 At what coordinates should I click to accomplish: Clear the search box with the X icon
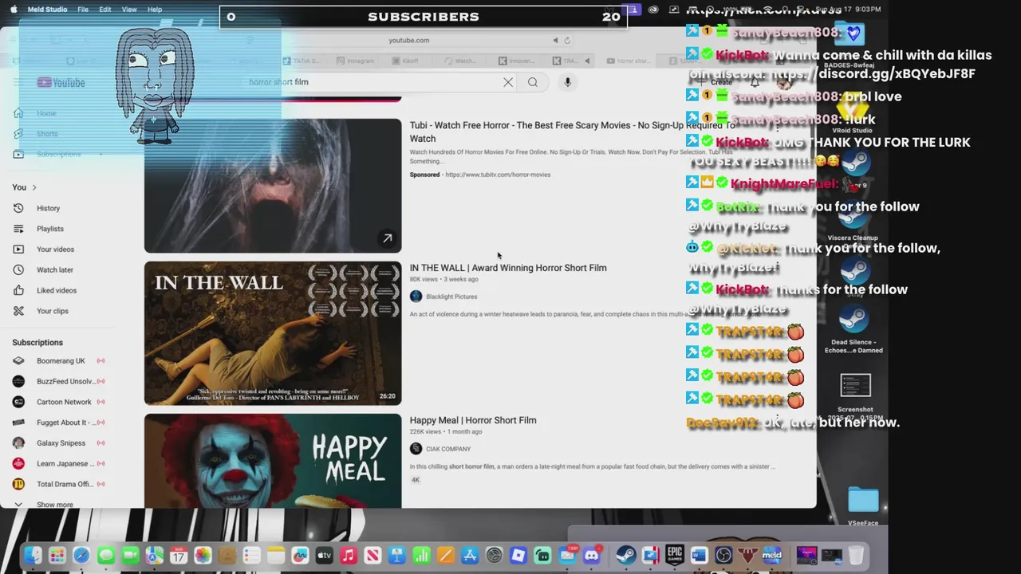508,82
